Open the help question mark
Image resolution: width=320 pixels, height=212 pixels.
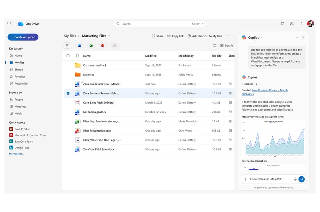pyautogui.click(x=301, y=24)
